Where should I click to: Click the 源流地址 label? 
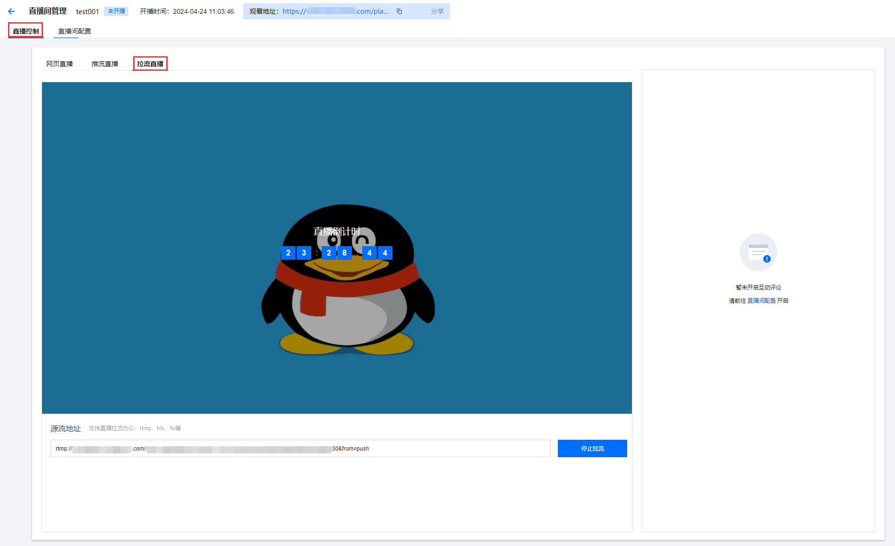[66, 428]
